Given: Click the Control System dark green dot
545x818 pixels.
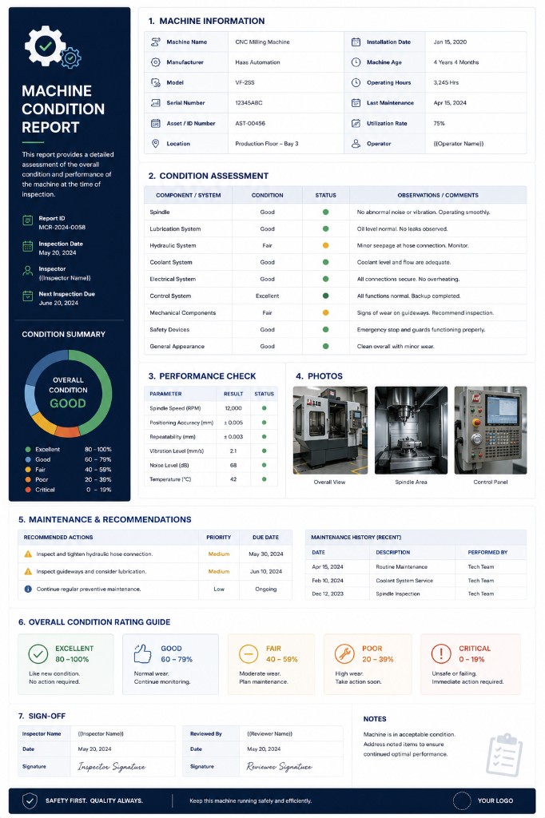Looking at the screenshot, I should pyautogui.click(x=326, y=296).
